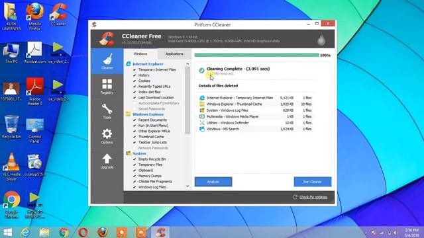This screenshot has width=424, height=238.
Task: Click the Run Cleaner button
Action: tap(312, 182)
